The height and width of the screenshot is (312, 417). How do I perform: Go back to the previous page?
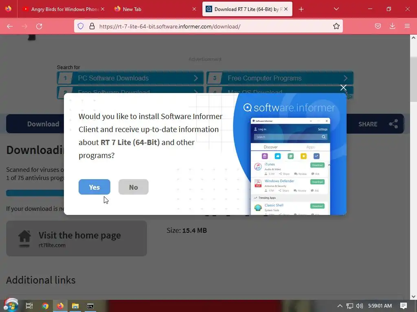[x=10, y=26]
